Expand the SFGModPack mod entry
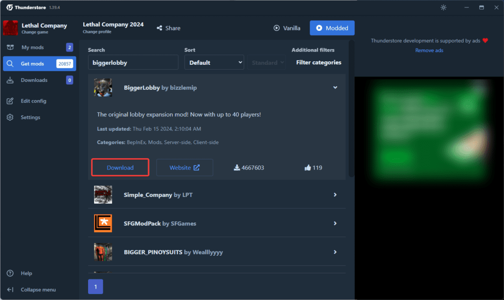Viewport: 504px width, 300px height. [335, 223]
